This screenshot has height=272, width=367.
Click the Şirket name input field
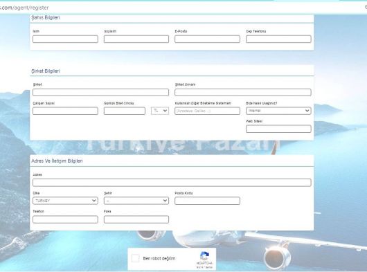[x=100, y=92]
